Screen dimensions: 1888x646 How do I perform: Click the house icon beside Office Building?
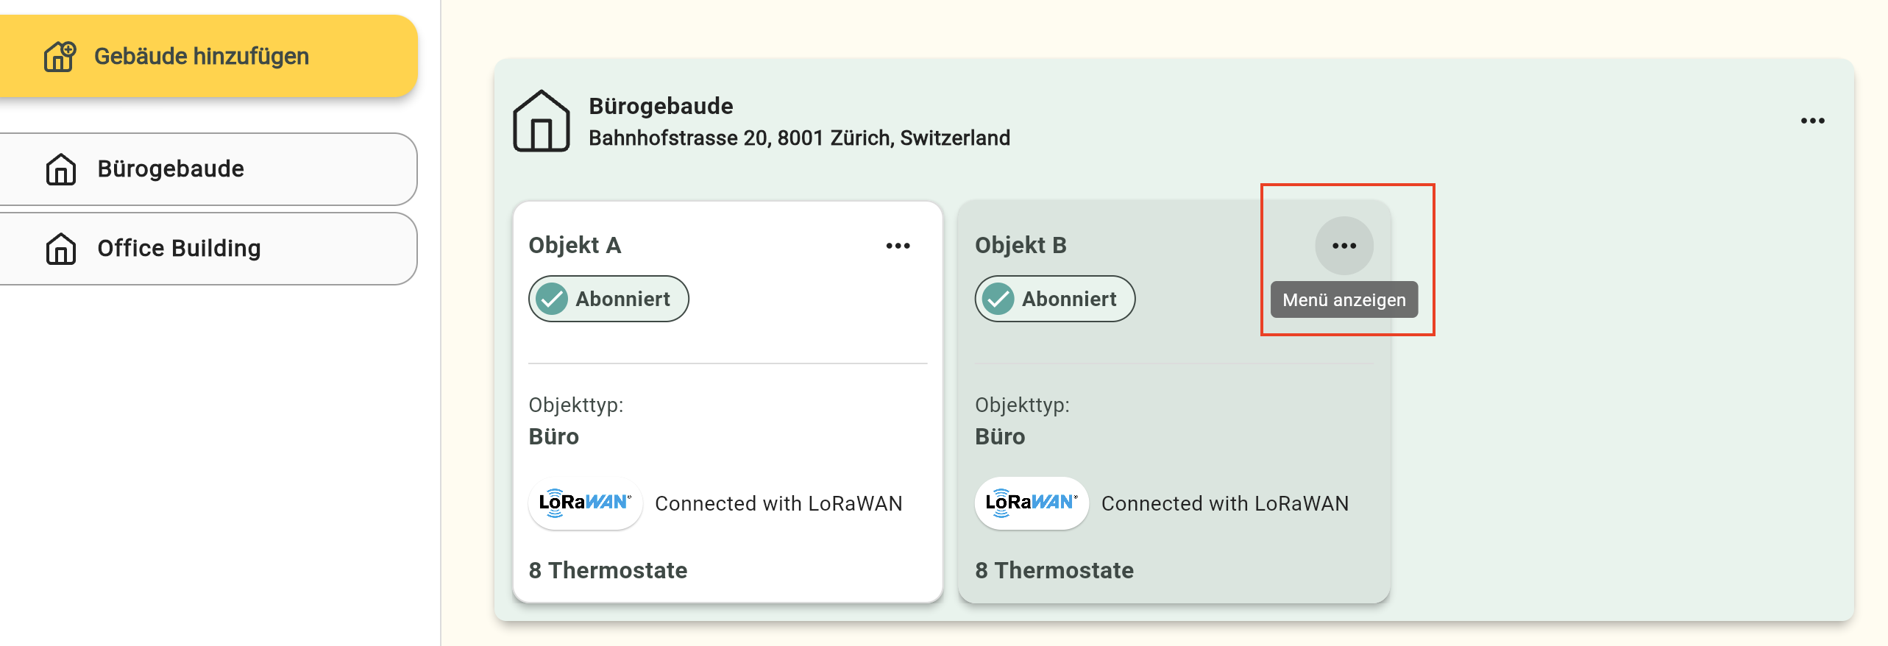click(x=61, y=249)
